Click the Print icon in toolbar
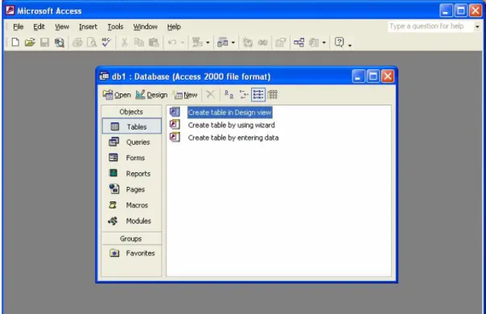The width and height of the screenshot is (486, 314). pyautogui.click(x=77, y=42)
